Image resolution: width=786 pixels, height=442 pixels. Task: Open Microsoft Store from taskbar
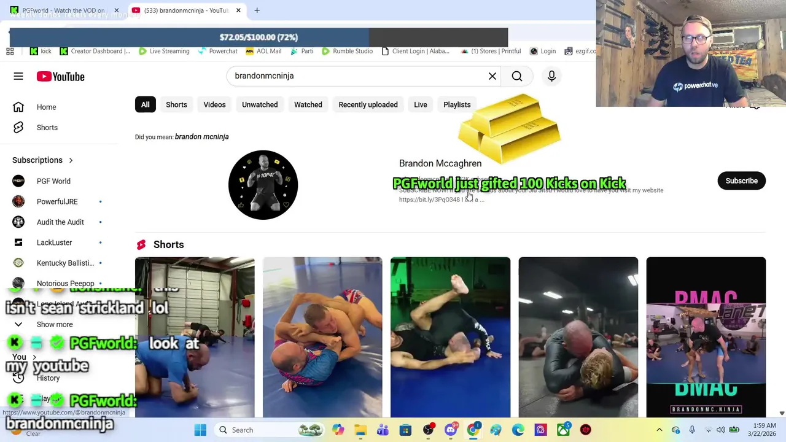coord(405,430)
